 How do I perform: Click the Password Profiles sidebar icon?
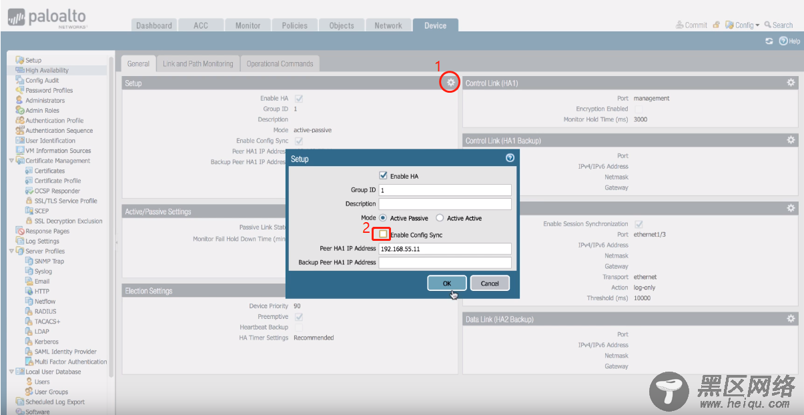click(20, 90)
